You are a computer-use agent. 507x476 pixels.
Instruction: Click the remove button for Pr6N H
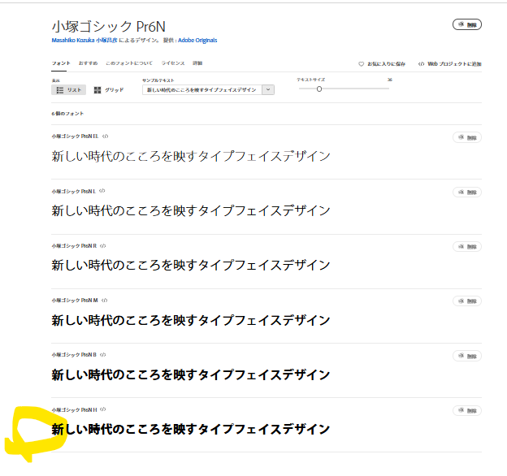(x=467, y=410)
